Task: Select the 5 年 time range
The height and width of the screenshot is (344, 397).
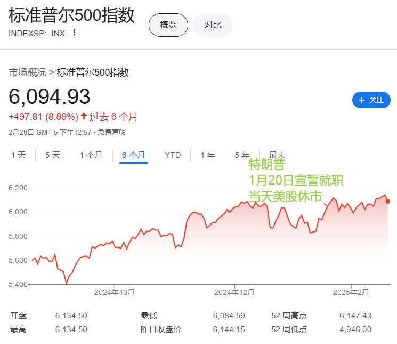Action: tap(242, 155)
